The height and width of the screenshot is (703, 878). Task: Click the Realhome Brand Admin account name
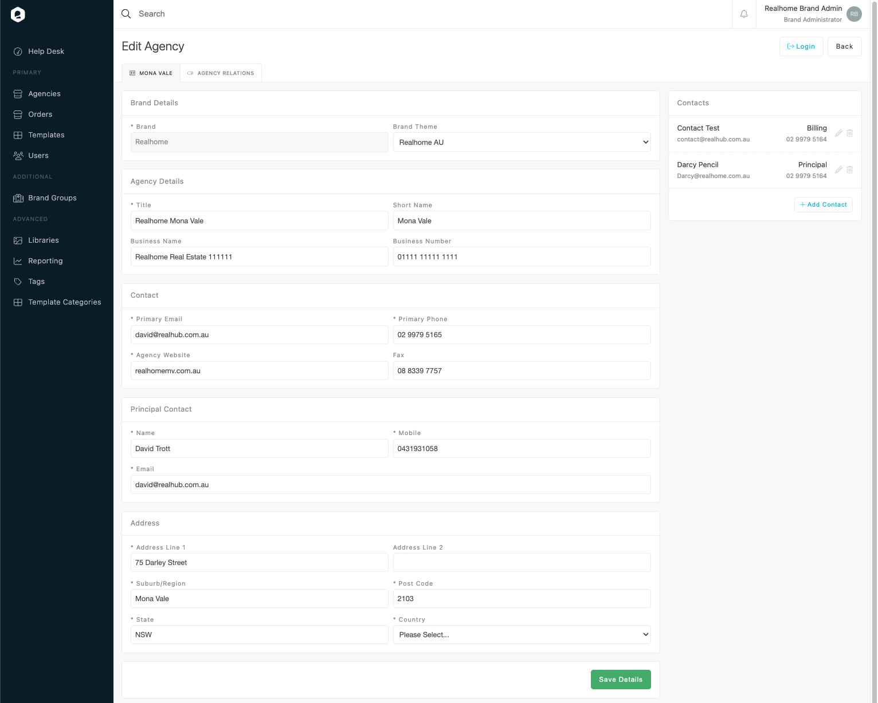pos(803,9)
